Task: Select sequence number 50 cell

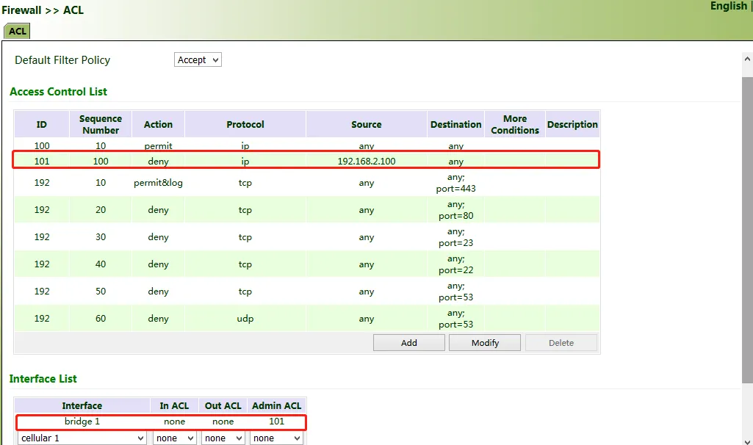Action: point(101,292)
